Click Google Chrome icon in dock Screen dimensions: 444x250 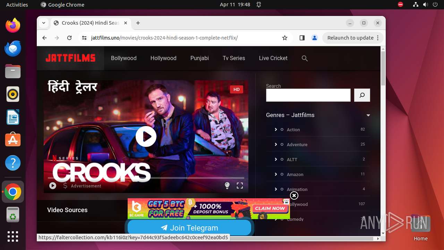(x=13, y=192)
